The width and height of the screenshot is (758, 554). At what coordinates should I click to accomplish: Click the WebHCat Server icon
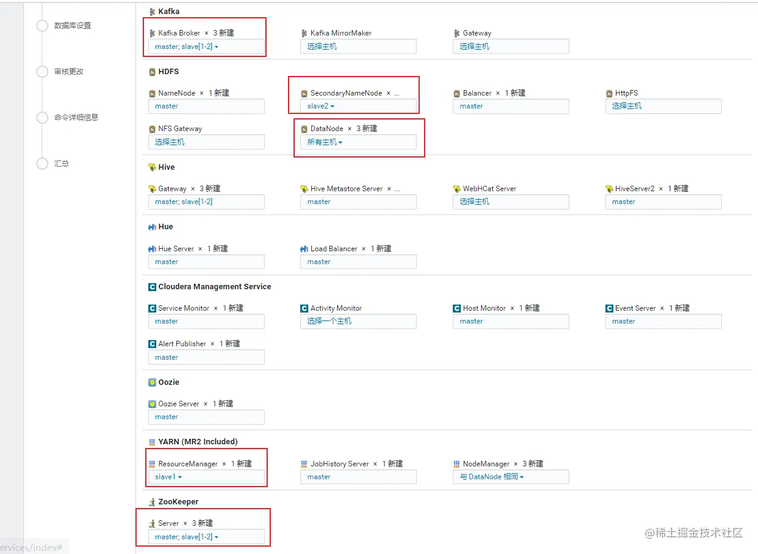457,189
